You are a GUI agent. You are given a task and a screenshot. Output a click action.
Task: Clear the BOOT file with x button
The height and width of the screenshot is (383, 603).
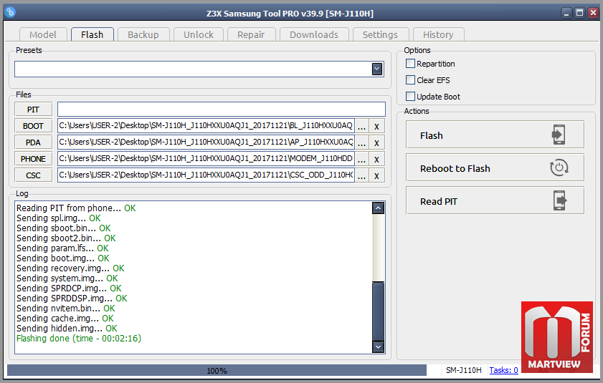377,126
